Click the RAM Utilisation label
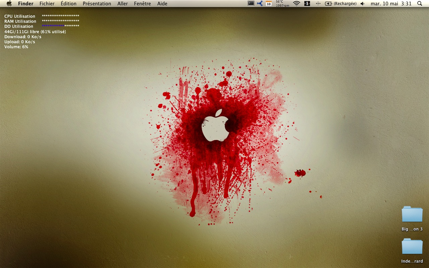429x268 pixels. pos(20,21)
